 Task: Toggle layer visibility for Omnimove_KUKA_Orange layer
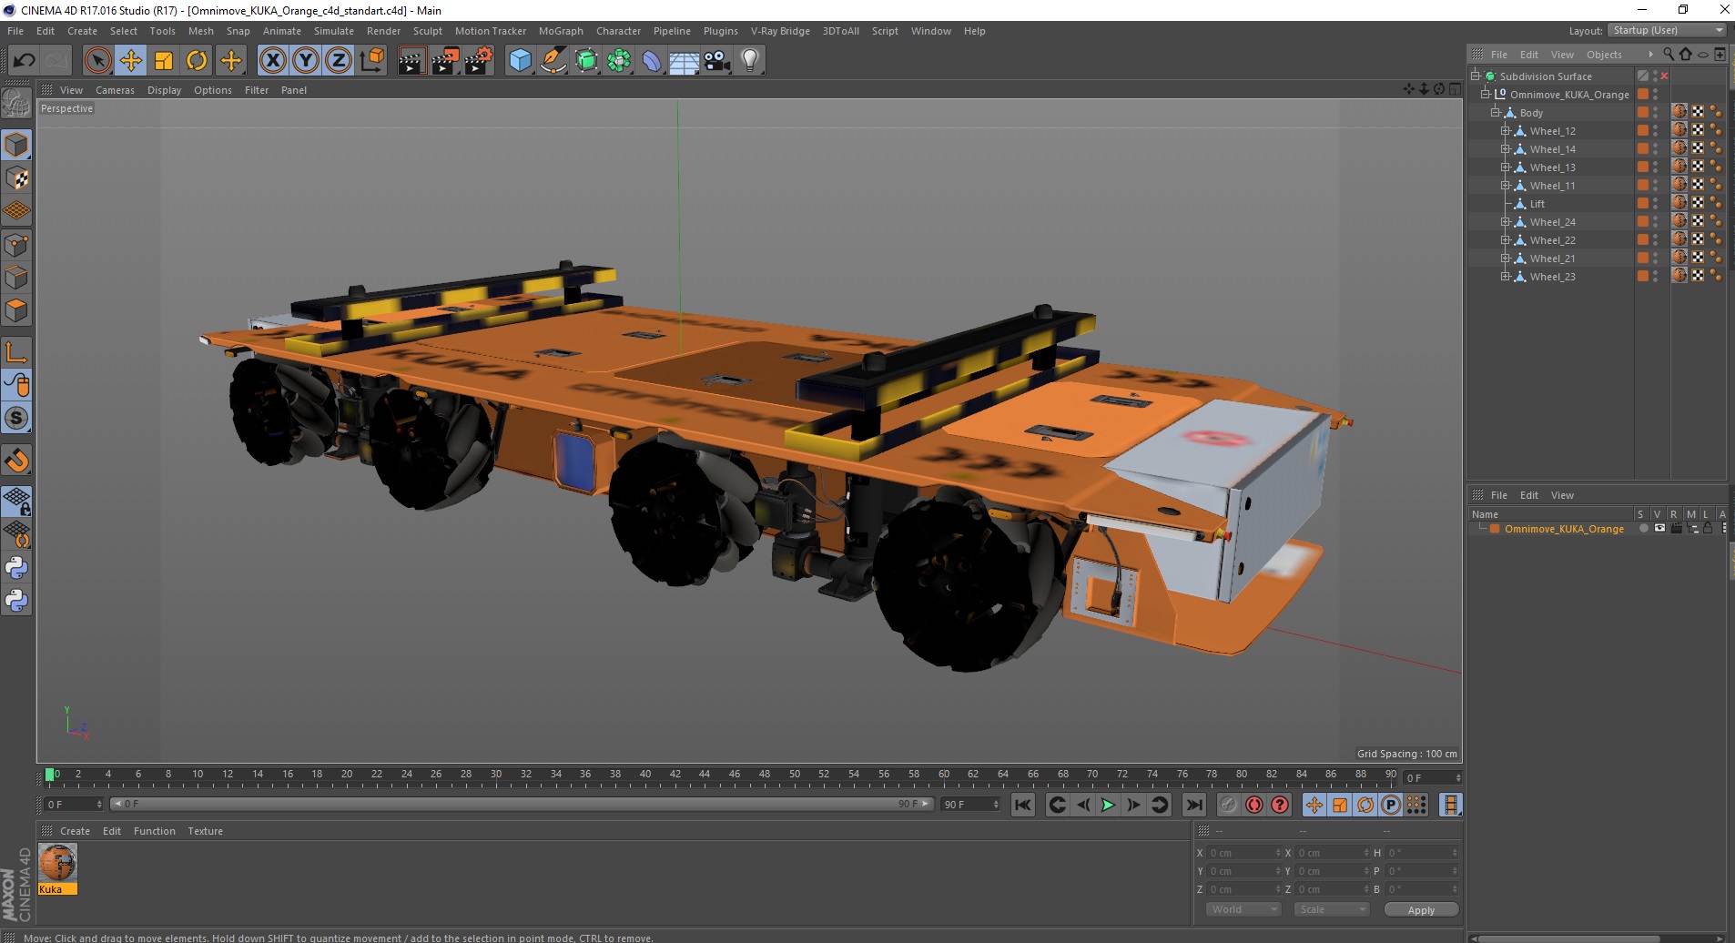(1659, 528)
